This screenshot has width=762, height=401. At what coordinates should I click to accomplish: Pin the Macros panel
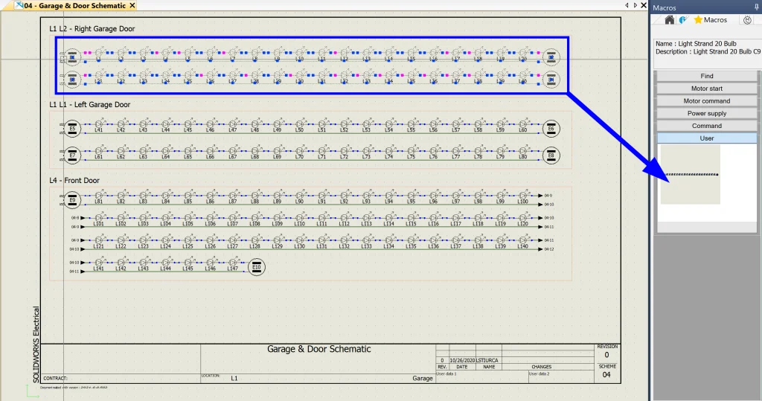[756, 7]
